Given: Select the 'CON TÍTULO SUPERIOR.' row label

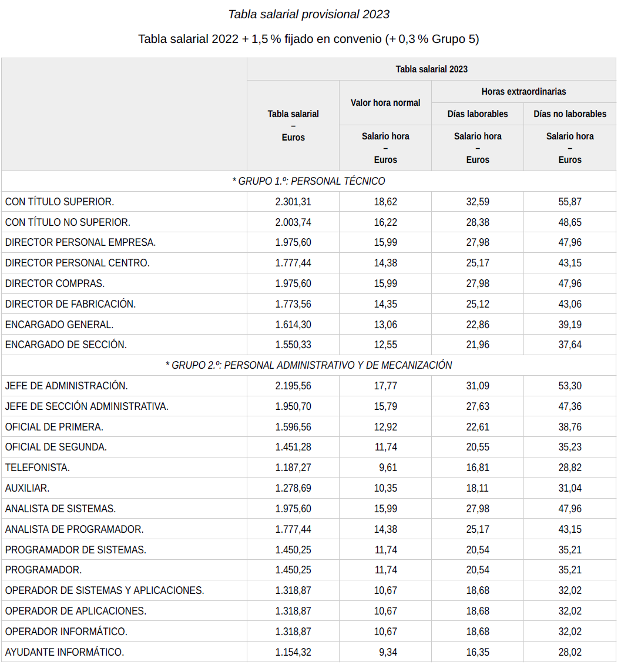Looking at the screenshot, I should tap(59, 202).
